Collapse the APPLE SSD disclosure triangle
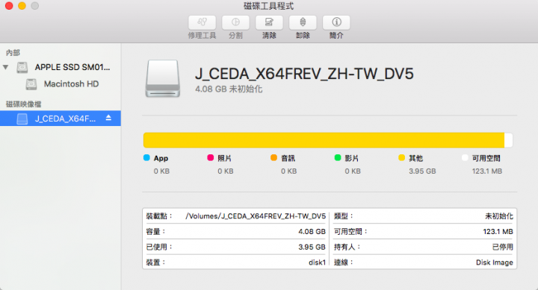Screen dimensions: 538x290 pyautogui.click(x=5, y=67)
